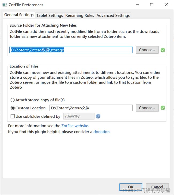This screenshot has height=195, width=174.
Task: Open the ZotFile website link
Action: tap(75, 126)
